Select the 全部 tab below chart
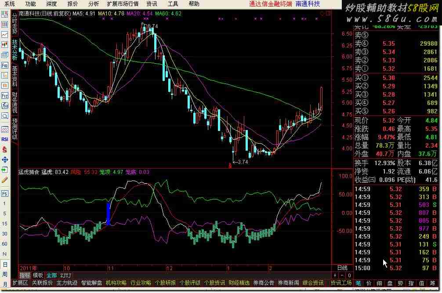442x293 pixels. [x=51, y=275]
